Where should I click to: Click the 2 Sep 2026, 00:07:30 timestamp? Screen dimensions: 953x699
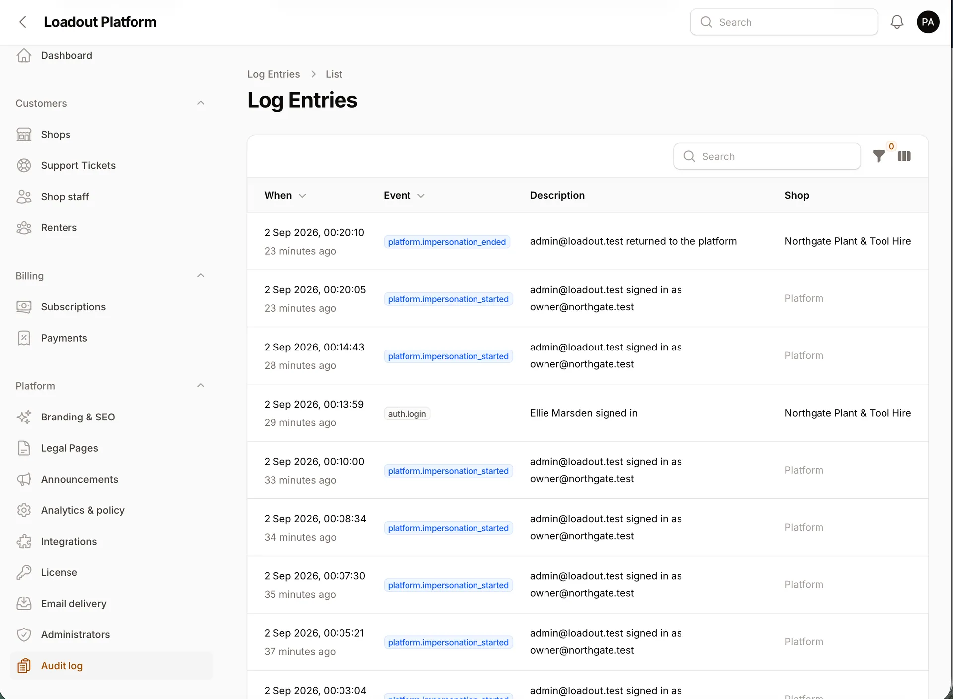click(315, 576)
